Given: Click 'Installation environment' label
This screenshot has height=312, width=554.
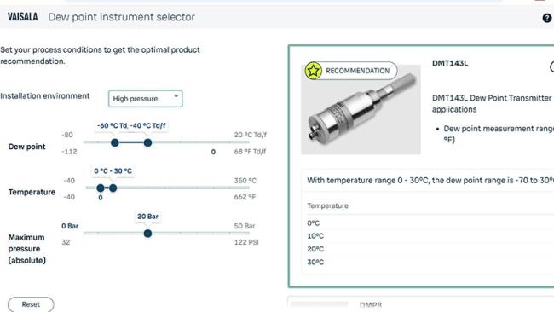Looking at the screenshot, I should tap(45, 95).
